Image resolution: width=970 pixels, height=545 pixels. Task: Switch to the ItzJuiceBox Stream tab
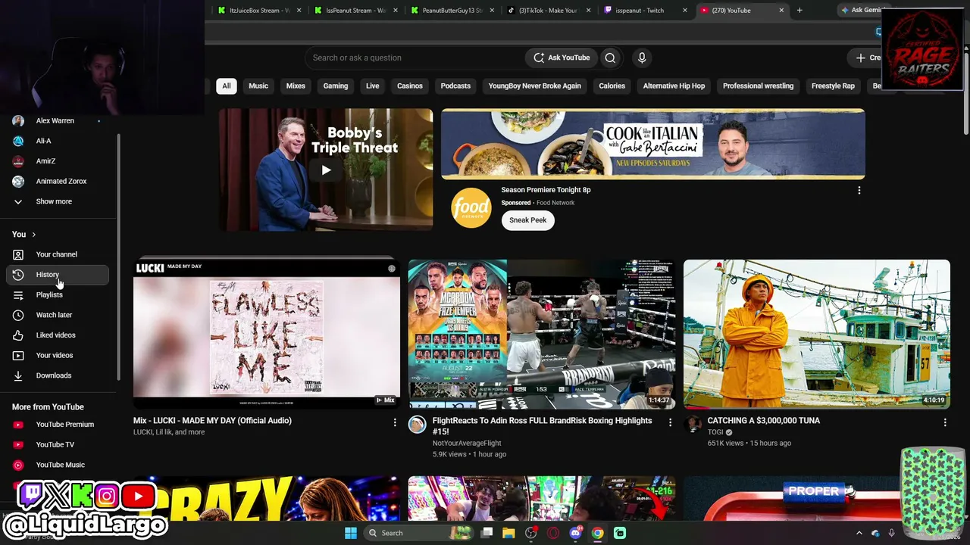coord(258,11)
